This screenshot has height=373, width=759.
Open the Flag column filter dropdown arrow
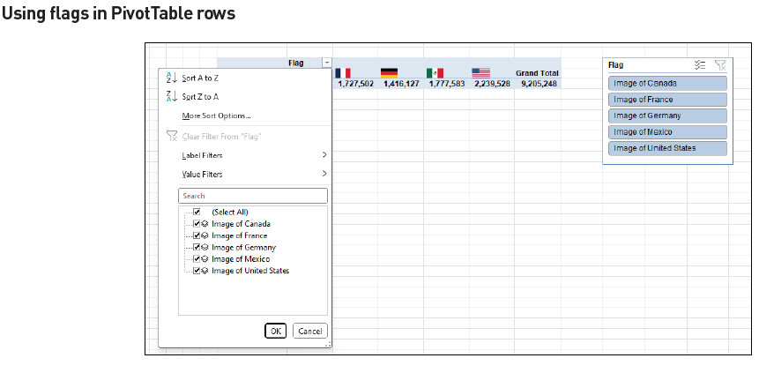coord(327,63)
